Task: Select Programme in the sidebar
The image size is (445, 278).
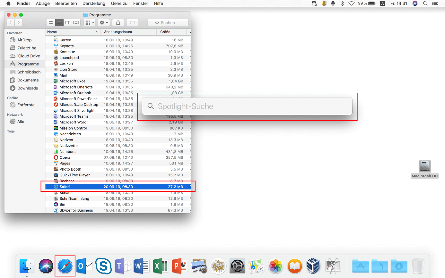Action: point(25,64)
